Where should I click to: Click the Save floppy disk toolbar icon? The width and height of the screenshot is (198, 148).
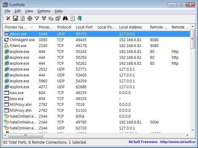pos(15,19)
